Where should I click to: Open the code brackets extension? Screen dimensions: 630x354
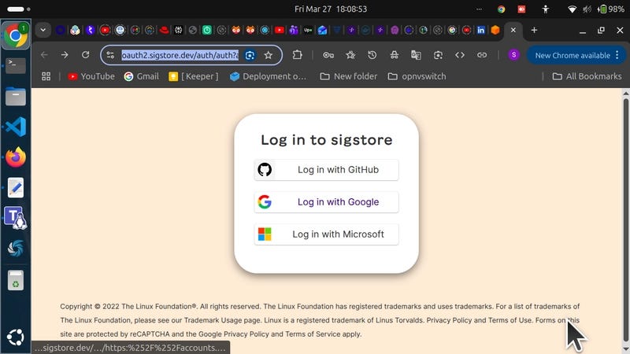click(x=460, y=55)
